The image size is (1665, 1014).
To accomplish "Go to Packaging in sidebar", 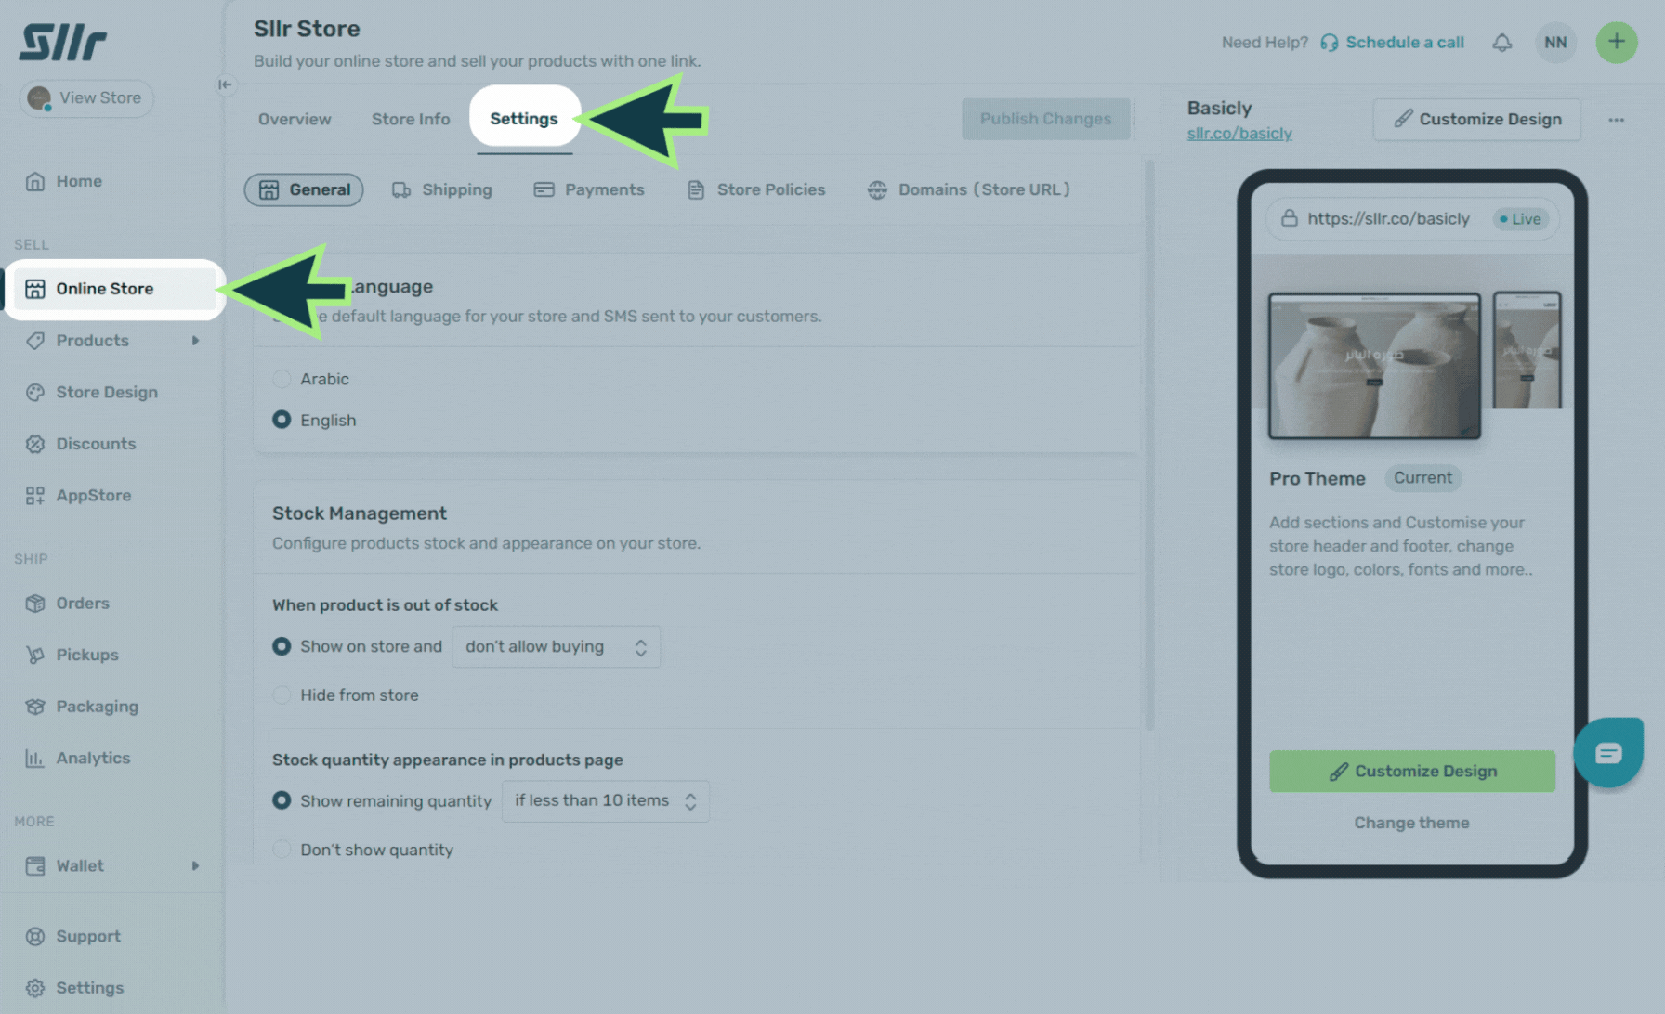I will [97, 707].
